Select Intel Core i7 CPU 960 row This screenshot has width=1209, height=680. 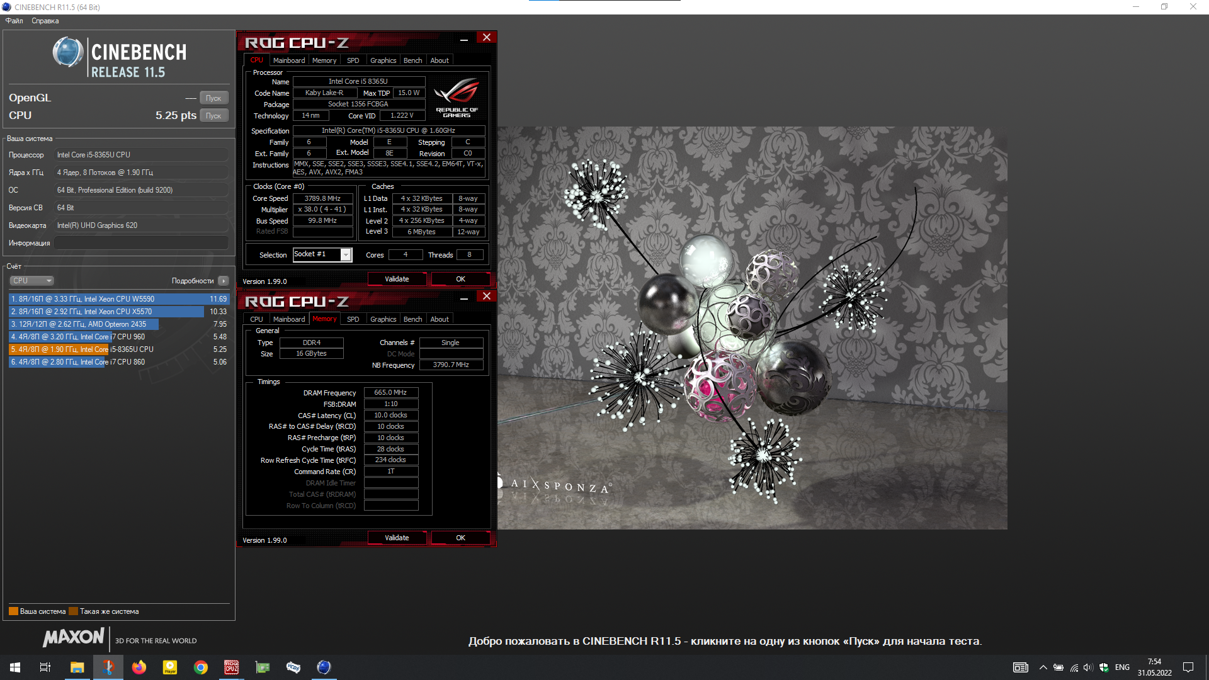click(119, 337)
